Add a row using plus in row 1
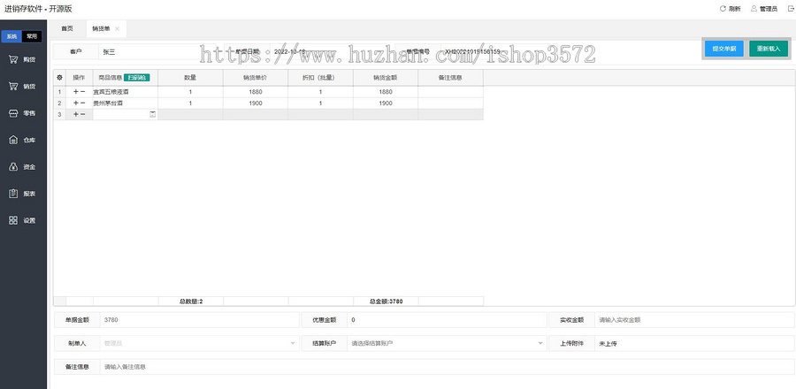Image resolution: width=796 pixels, height=389 pixels. click(x=76, y=92)
